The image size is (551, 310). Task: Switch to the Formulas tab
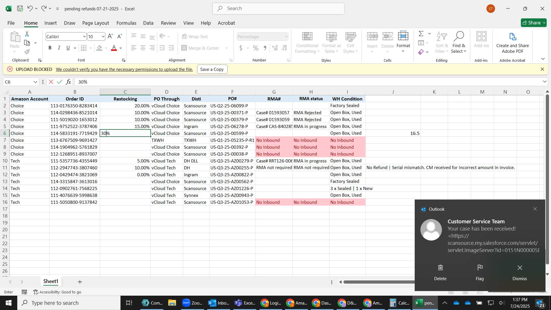coord(126,23)
